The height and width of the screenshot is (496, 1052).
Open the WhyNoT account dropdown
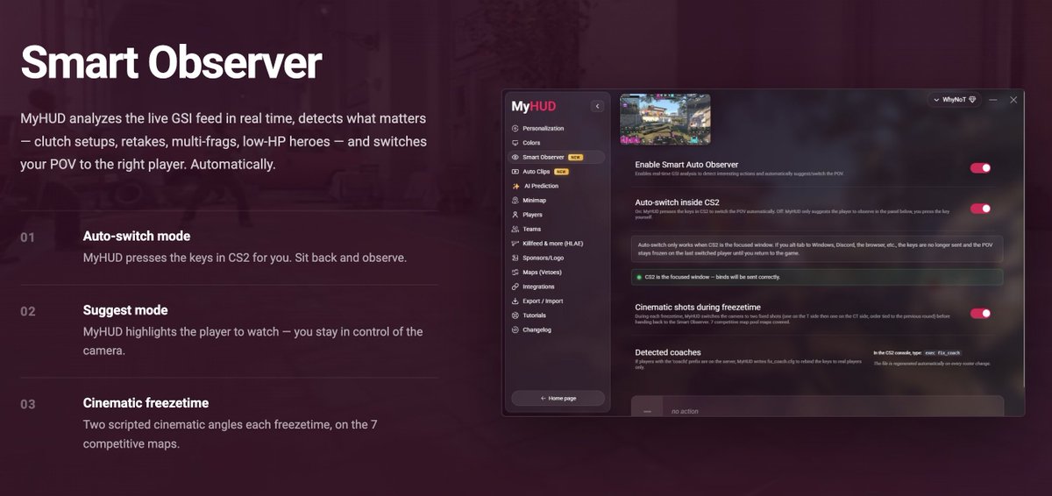[x=955, y=100]
